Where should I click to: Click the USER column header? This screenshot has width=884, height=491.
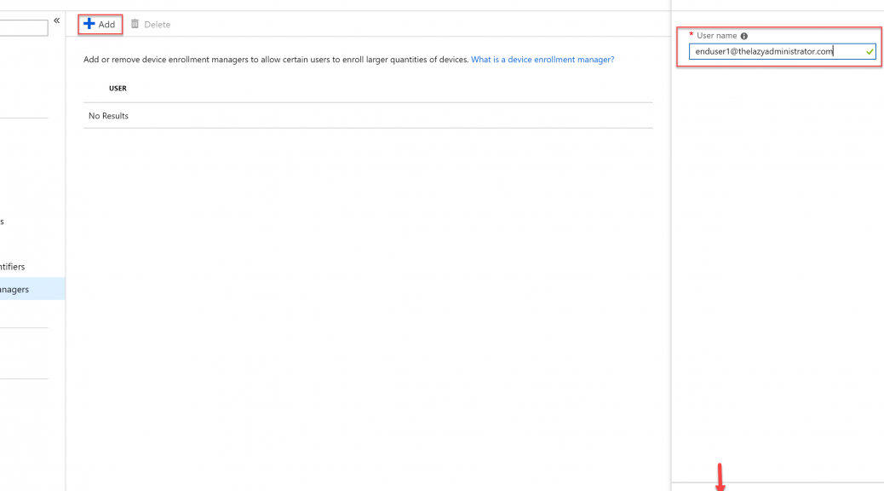click(118, 88)
